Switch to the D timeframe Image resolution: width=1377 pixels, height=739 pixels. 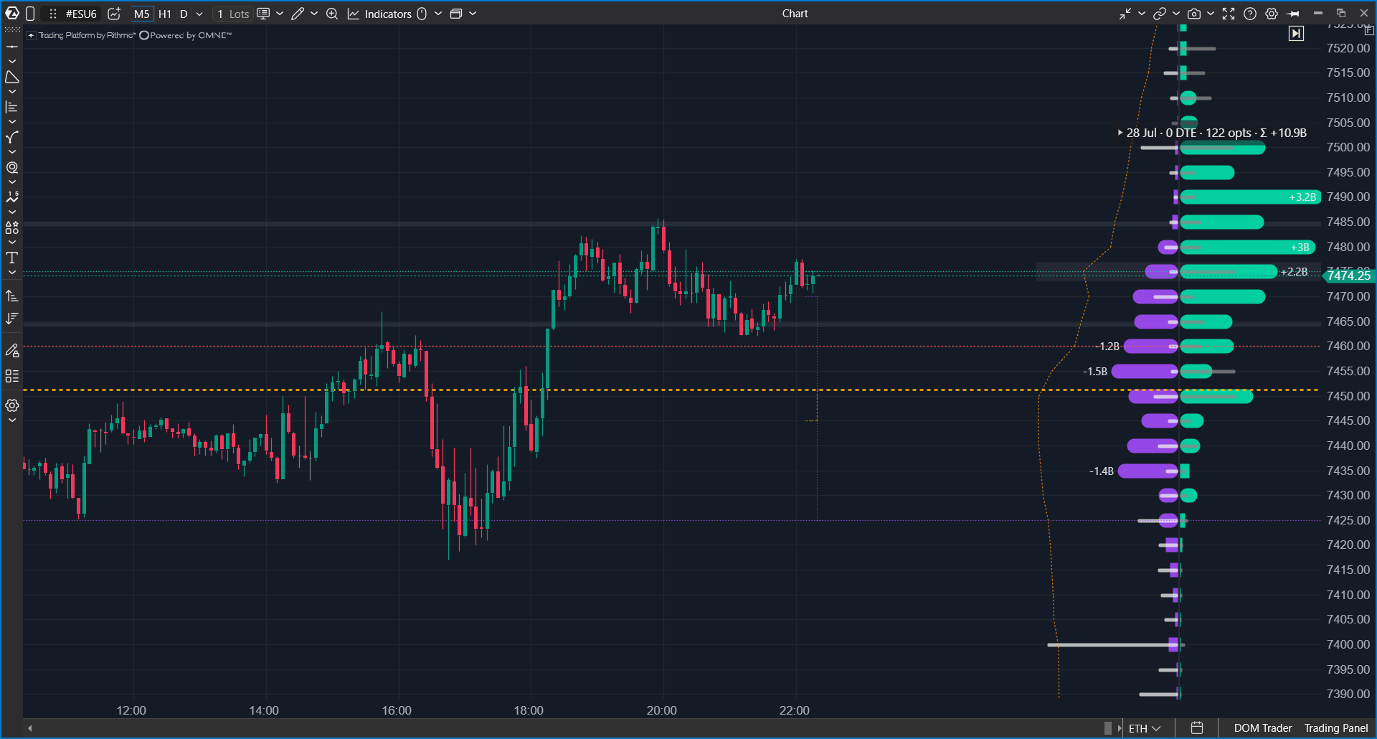click(x=184, y=14)
